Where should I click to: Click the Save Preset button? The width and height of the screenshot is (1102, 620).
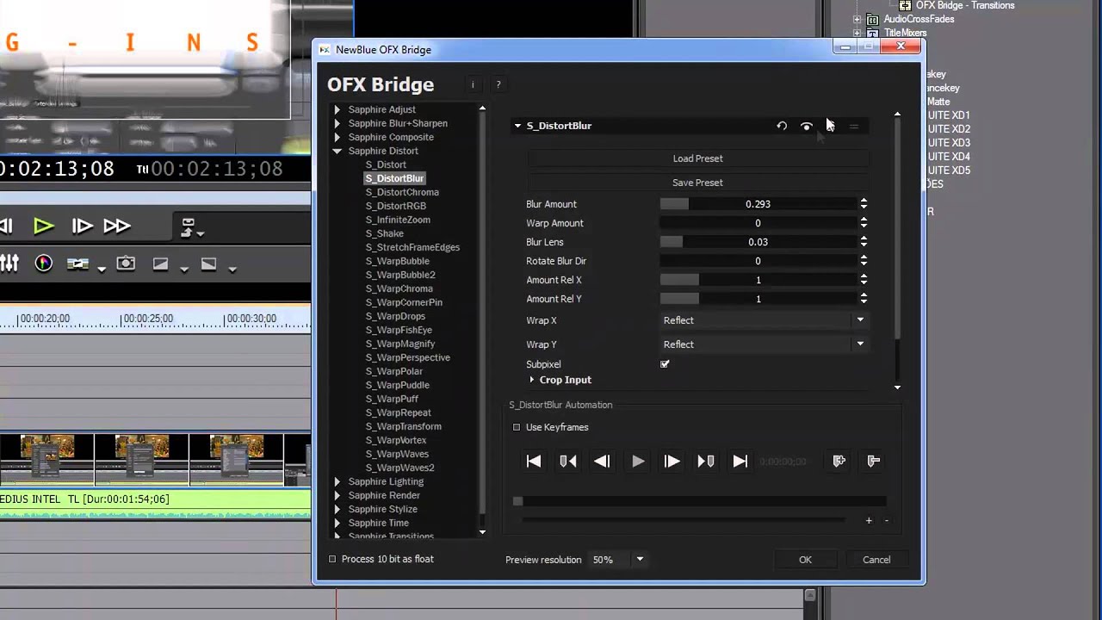(x=697, y=183)
